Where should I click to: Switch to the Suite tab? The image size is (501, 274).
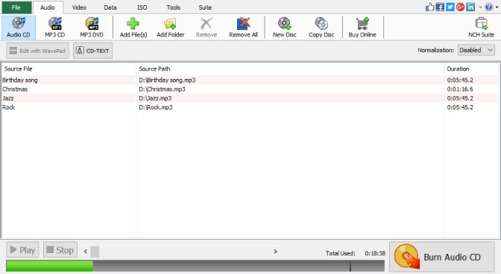pyautogui.click(x=205, y=7)
